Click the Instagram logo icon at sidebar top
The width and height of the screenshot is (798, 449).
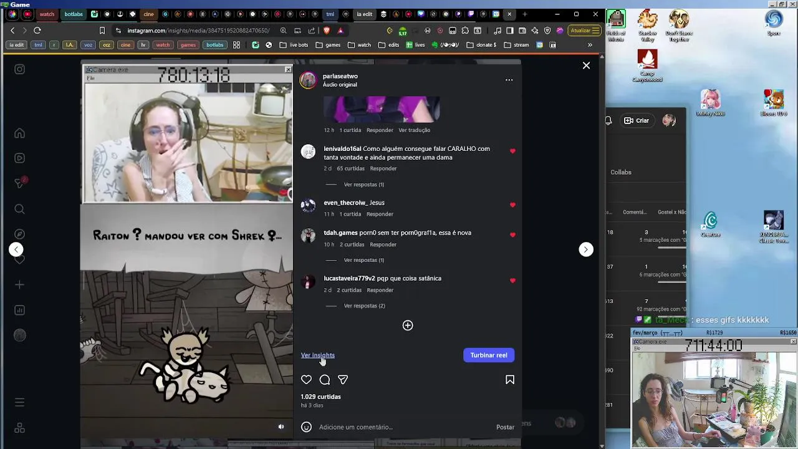19,69
